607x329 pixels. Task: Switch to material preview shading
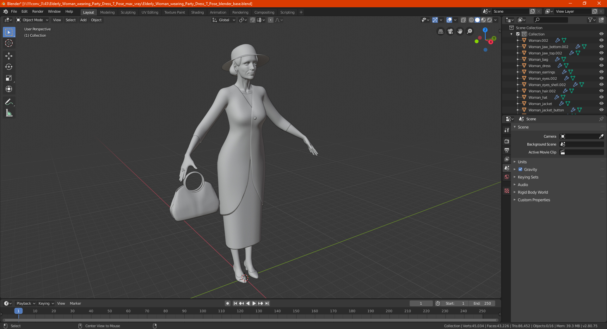483,20
